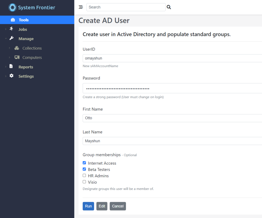Click the Tools toolbox icon
The height and width of the screenshot is (218, 262).
[13, 20]
